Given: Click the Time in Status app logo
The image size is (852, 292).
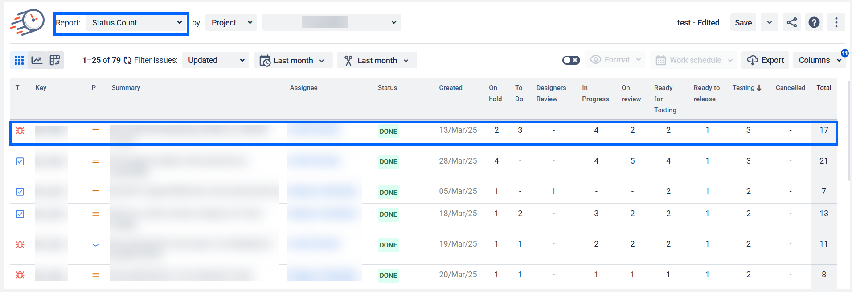Looking at the screenshot, I should [28, 22].
